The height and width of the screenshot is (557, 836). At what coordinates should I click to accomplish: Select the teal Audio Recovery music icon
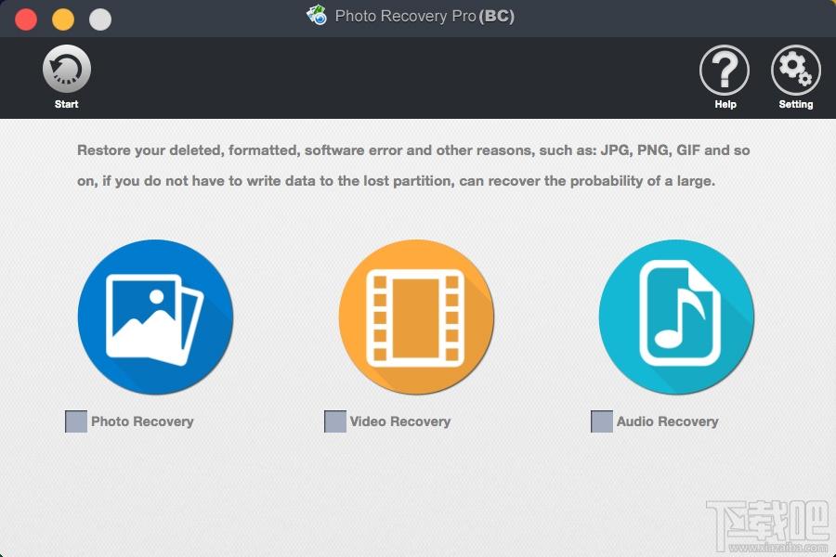tap(676, 317)
